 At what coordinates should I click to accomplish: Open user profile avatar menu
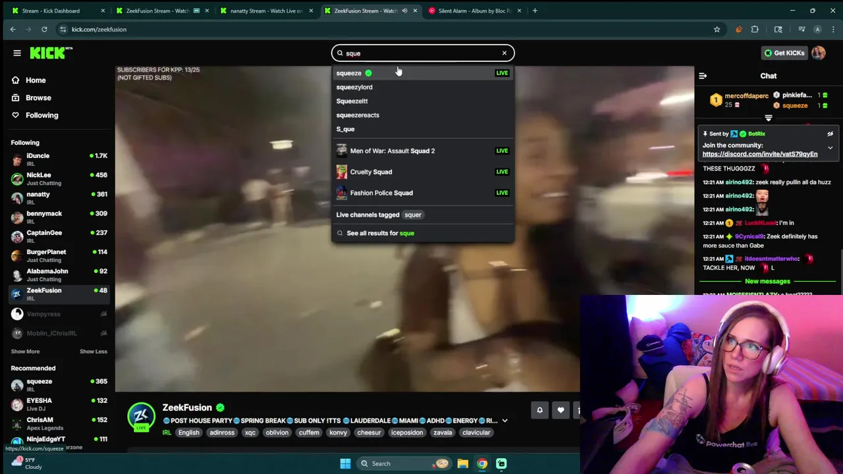point(819,53)
